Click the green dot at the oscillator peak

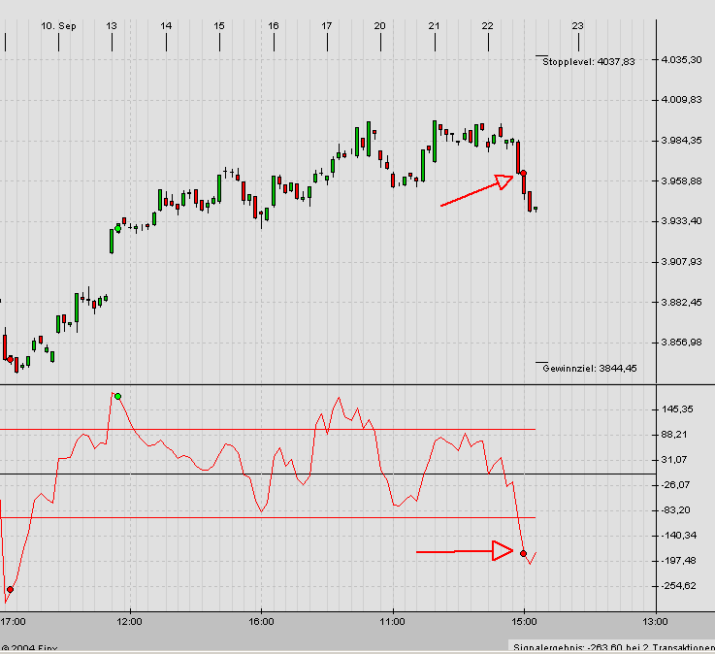point(117,396)
